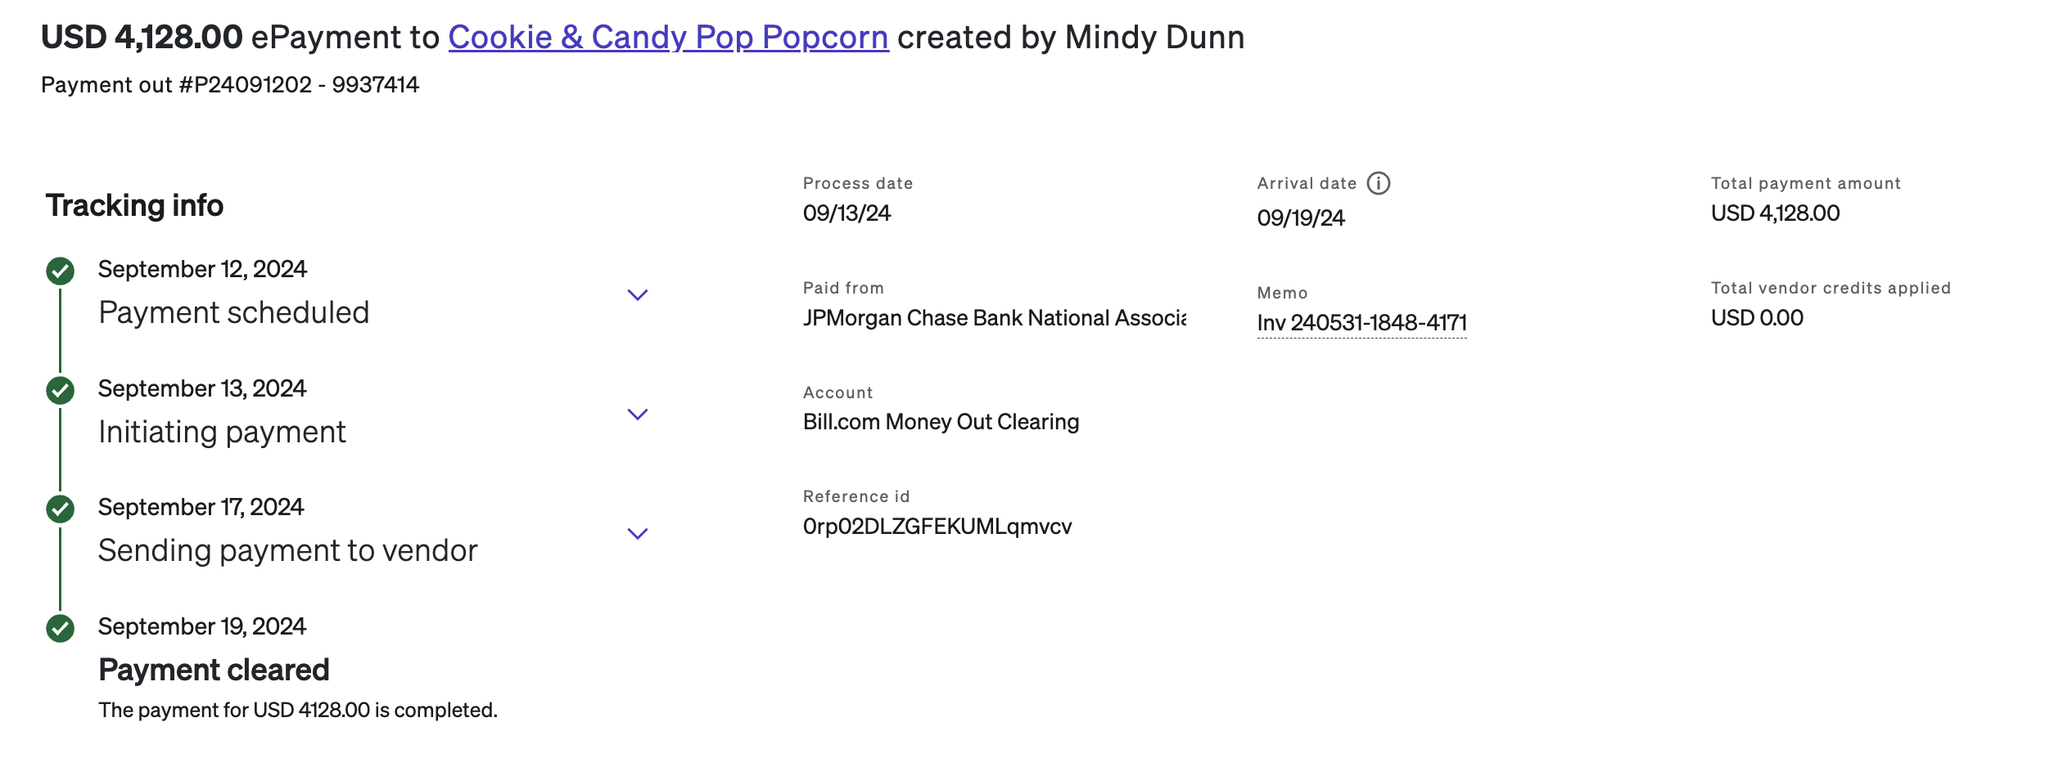Select the Bill.com Money Out Clearing account
The width and height of the screenshot is (2045, 767).
click(941, 421)
